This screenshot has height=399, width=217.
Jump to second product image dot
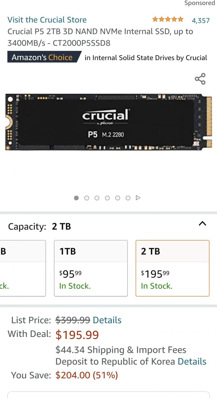click(87, 198)
